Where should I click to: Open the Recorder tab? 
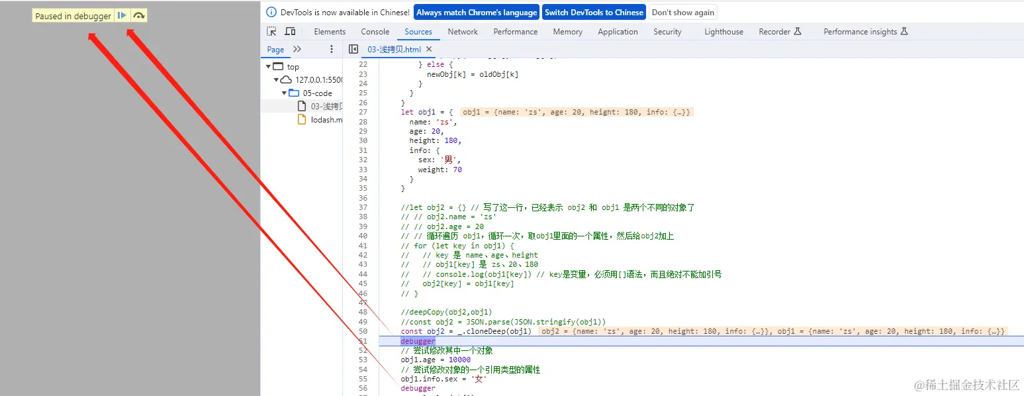coord(780,32)
